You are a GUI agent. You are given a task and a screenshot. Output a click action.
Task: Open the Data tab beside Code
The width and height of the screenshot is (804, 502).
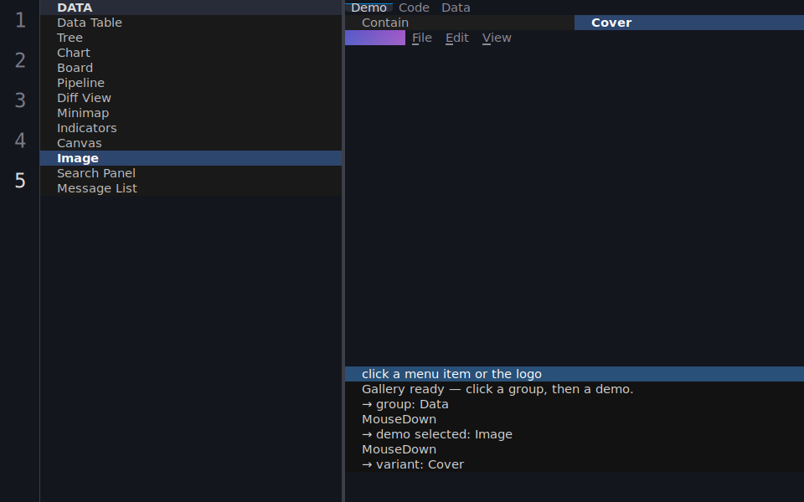[456, 8]
